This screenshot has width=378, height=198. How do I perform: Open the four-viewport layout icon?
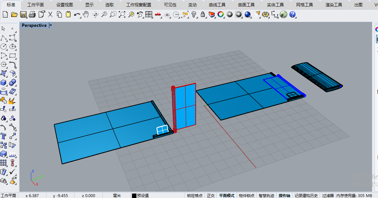point(149,15)
